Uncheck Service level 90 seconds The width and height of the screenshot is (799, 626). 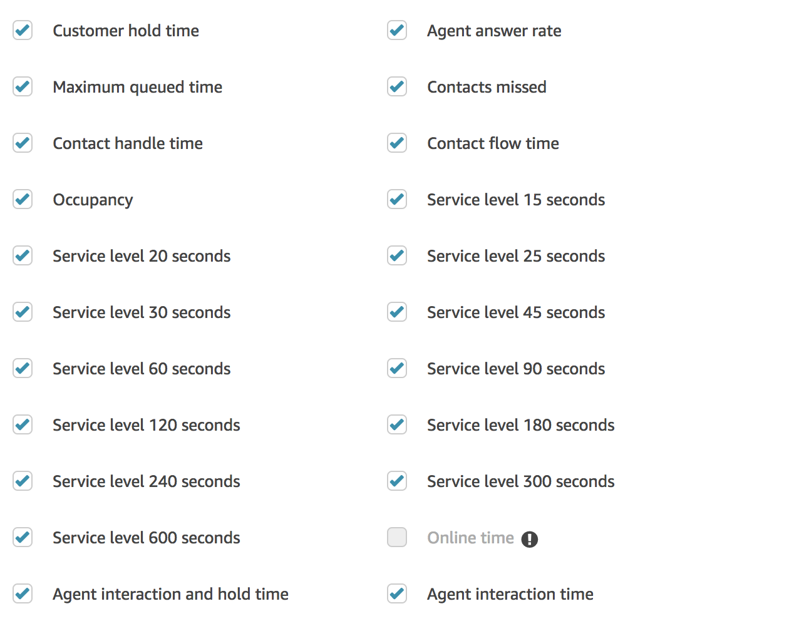point(397,368)
